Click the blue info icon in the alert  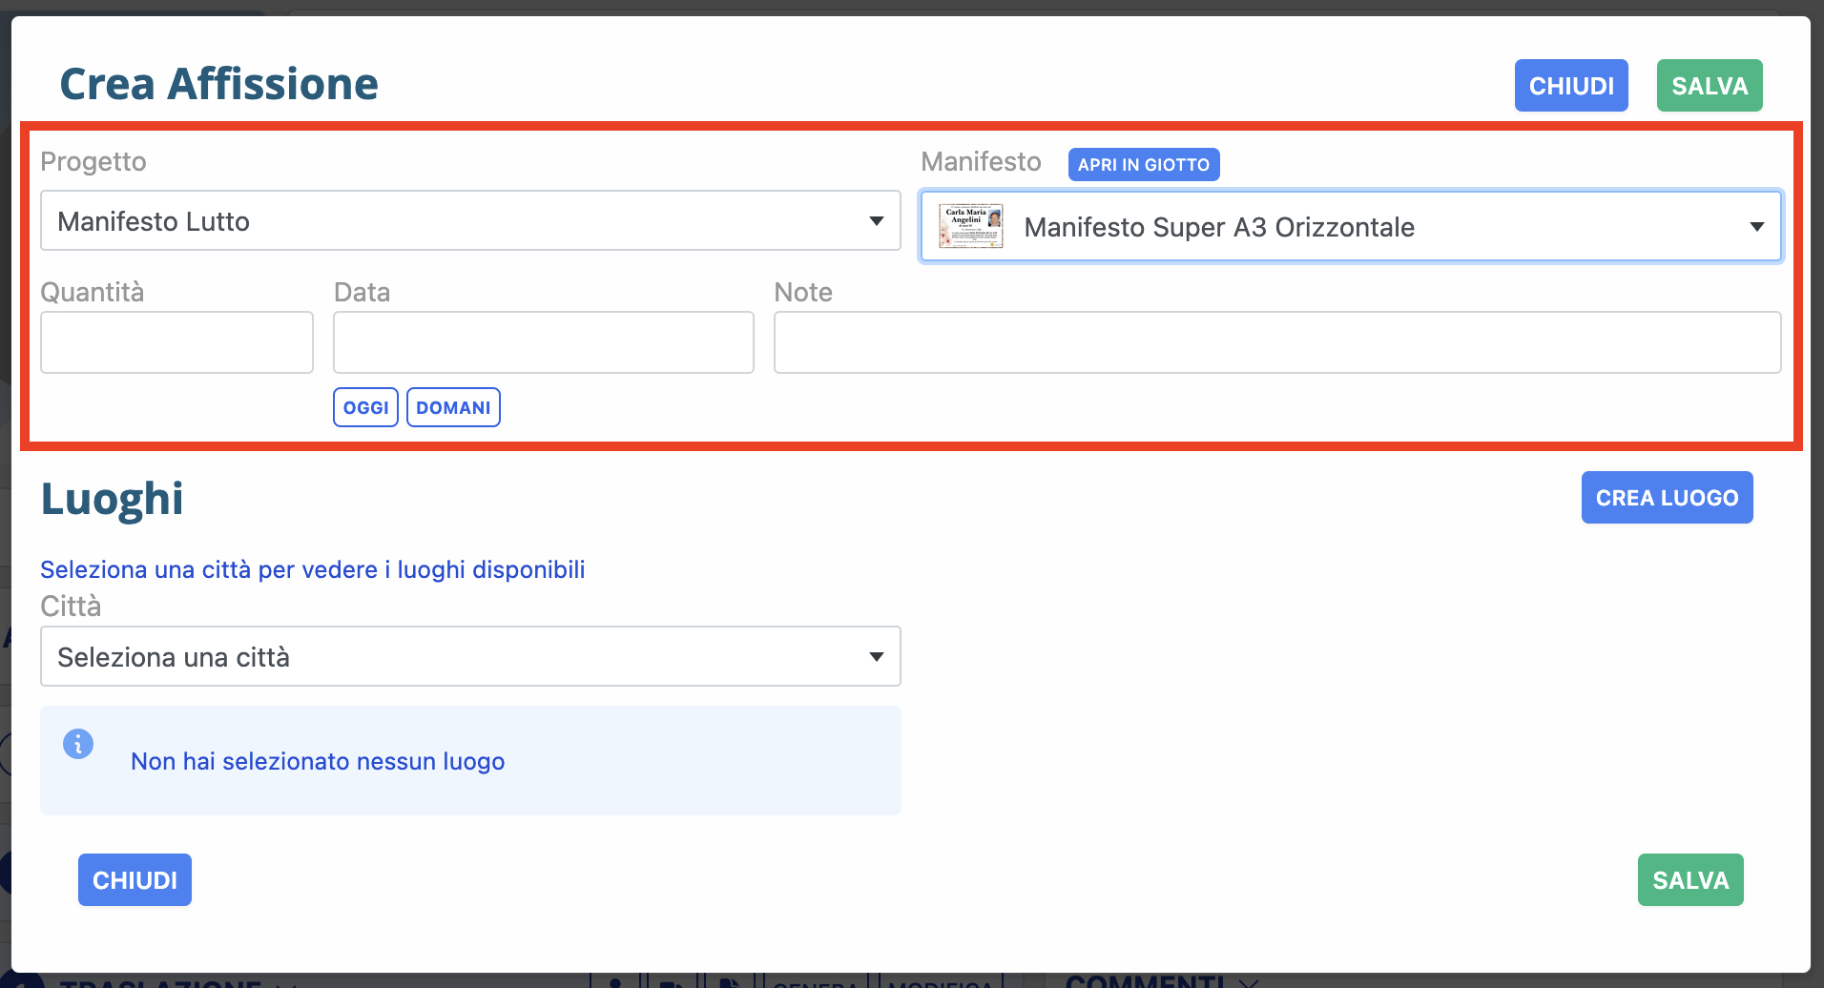[x=78, y=744]
